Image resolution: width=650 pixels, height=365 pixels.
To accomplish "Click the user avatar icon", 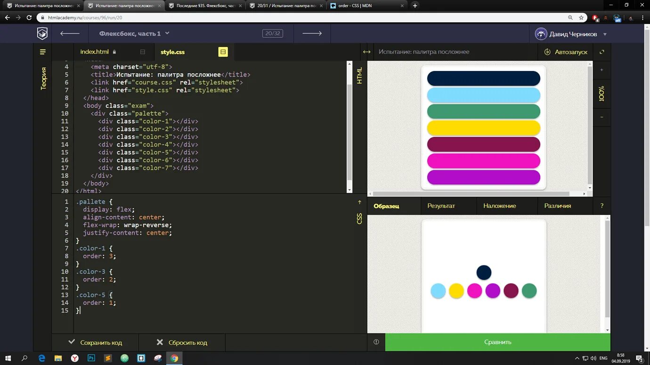I will (541, 34).
